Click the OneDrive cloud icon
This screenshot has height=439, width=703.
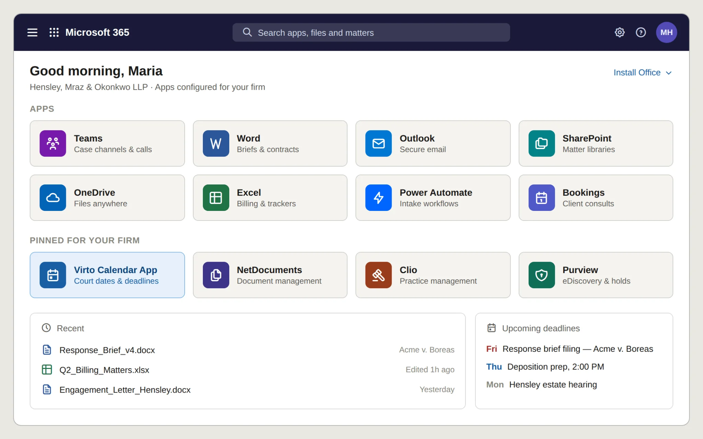[x=53, y=198]
